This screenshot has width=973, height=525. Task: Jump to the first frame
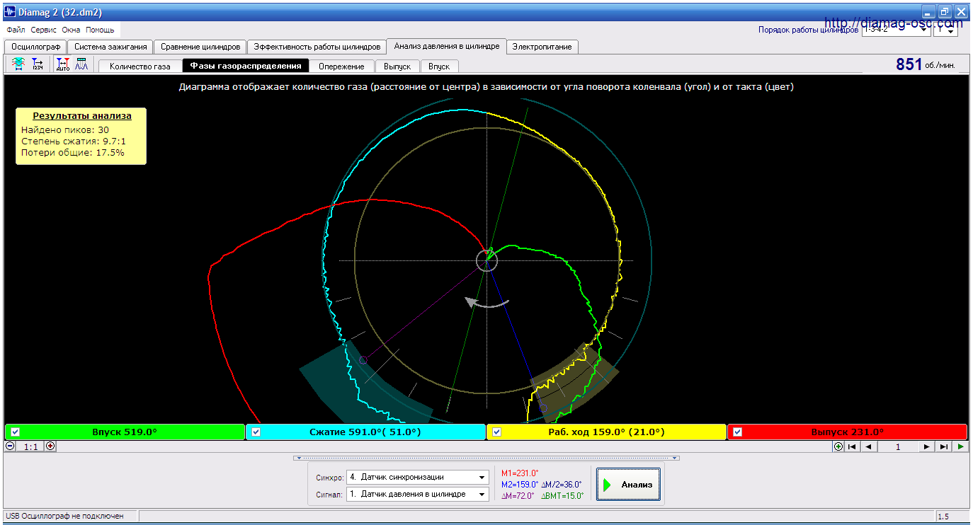coord(853,446)
